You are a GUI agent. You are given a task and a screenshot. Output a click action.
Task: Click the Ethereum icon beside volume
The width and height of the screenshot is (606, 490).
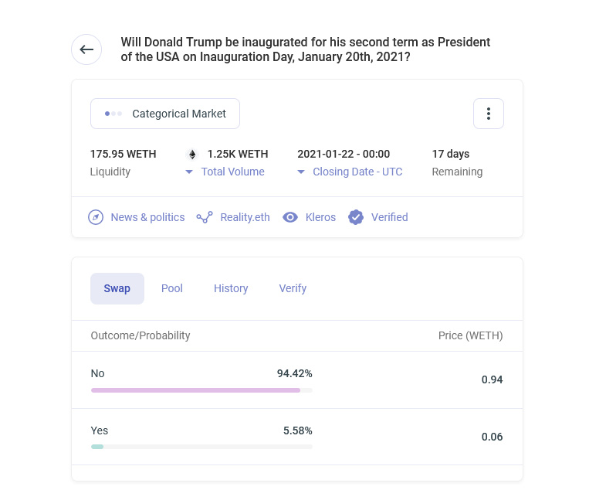[192, 155]
